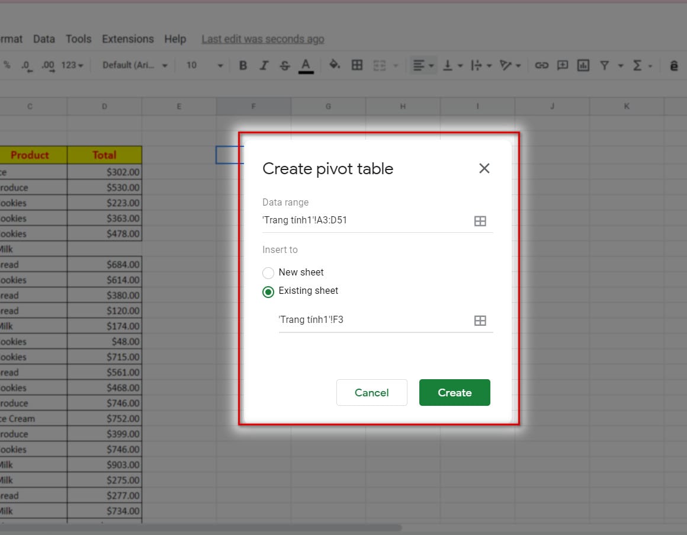
Task: Click the 'Trang tính1'!F3 destination field
Action: [x=355, y=319]
